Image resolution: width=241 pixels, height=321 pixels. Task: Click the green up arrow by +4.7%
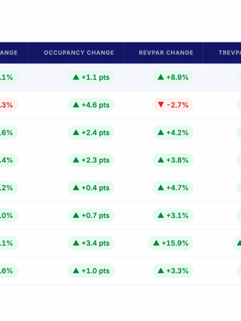(x=161, y=187)
